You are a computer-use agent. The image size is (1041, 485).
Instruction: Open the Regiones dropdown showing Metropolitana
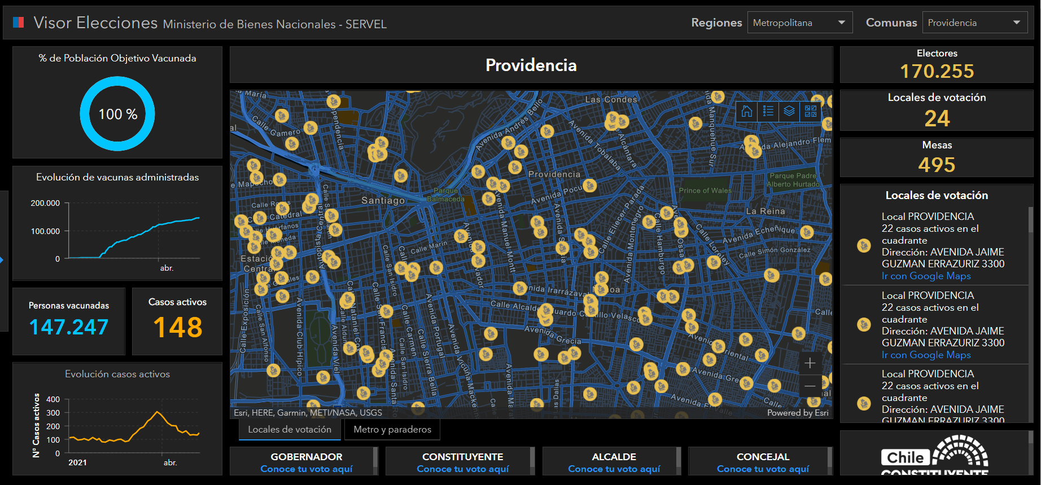point(799,23)
